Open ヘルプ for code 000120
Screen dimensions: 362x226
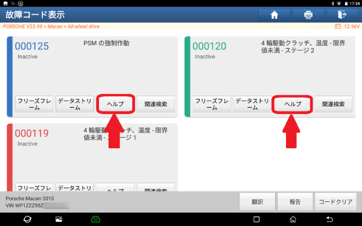[x=292, y=104]
